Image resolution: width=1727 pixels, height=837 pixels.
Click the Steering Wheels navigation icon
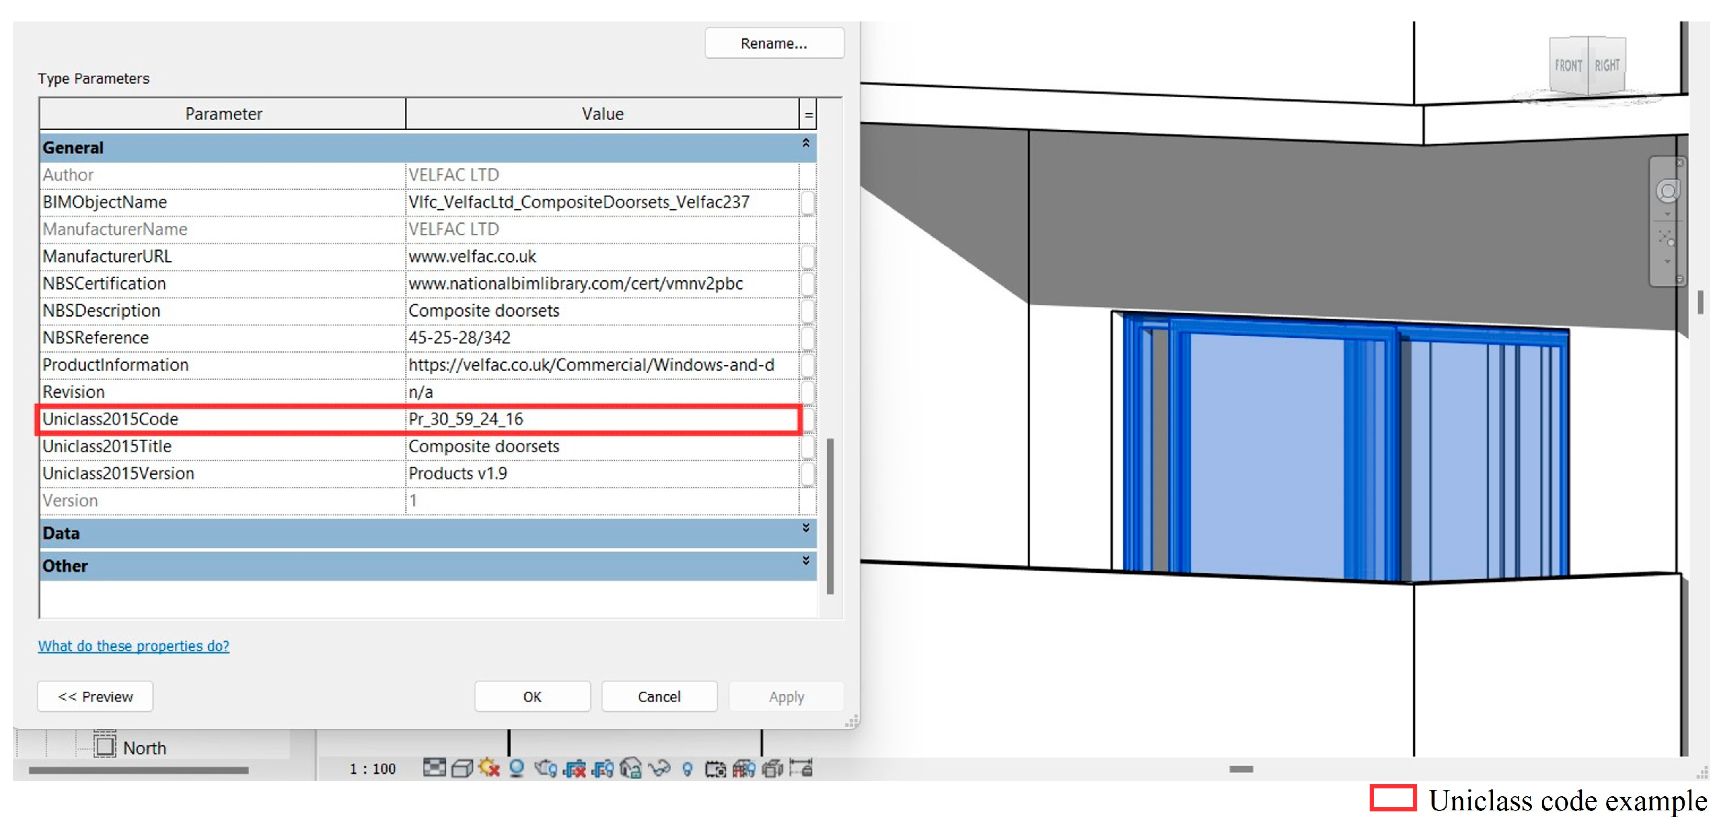point(1669,190)
